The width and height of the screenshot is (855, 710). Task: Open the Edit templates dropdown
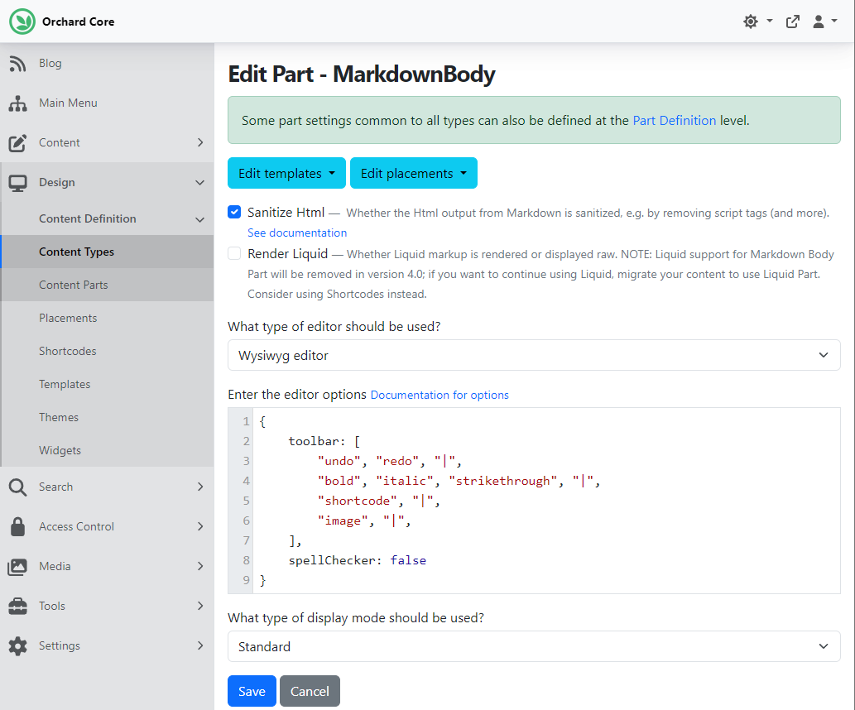(287, 174)
